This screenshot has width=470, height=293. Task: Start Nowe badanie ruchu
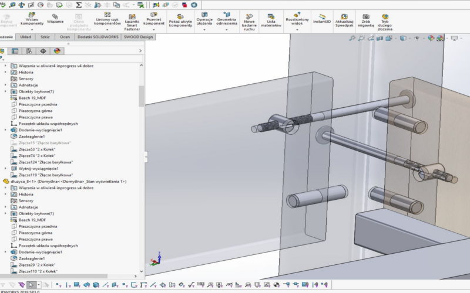249,17
